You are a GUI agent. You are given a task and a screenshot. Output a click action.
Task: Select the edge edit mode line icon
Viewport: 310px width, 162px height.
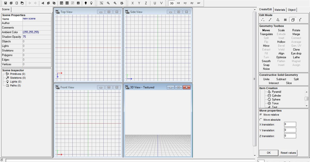coord(270,20)
